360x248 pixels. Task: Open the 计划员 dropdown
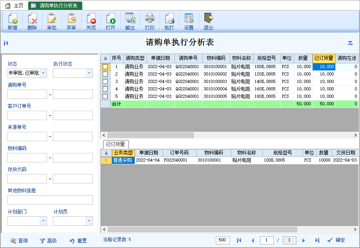coord(89,221)
